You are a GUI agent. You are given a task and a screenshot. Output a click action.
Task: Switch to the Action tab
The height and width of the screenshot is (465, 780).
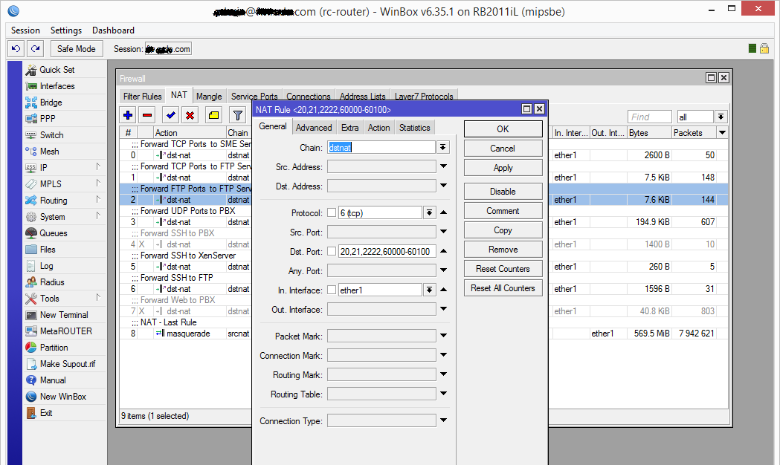click(378, 128)
